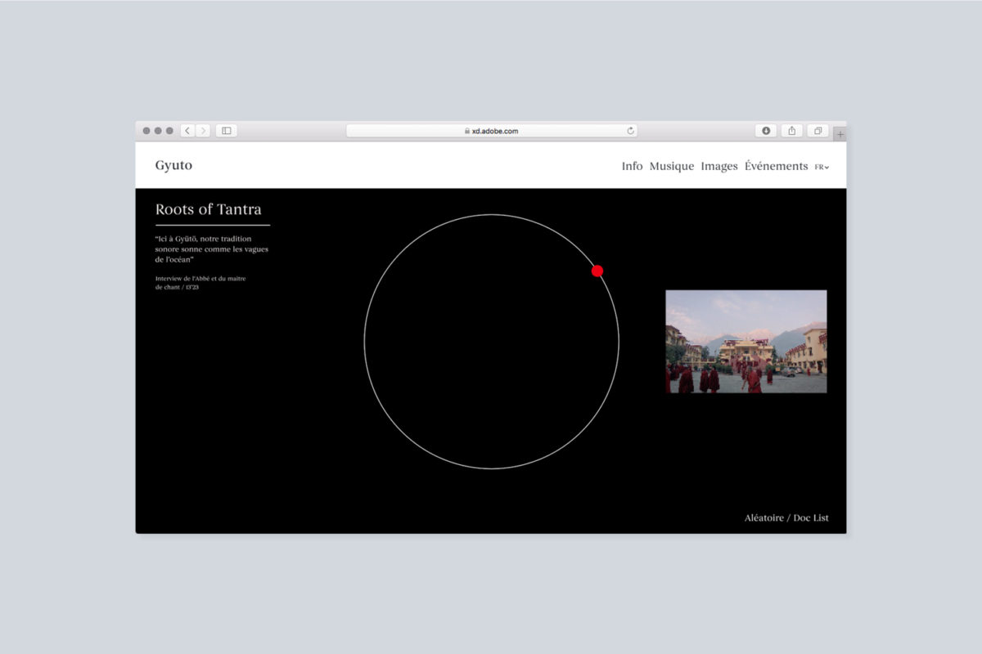Open the FR language dropdown
The image size is (982, 654).
pyautogui.click(x=822, y=167)
